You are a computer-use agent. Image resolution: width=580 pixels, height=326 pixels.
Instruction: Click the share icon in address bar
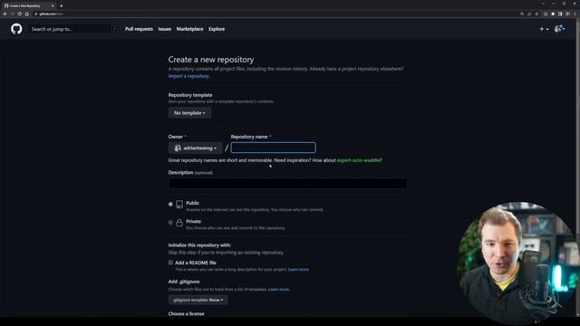coord(529,14)
